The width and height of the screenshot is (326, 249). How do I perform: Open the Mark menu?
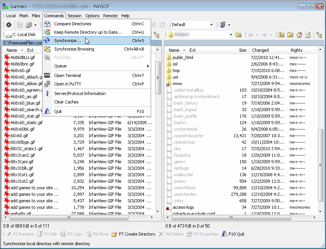[x=24, y=16]
